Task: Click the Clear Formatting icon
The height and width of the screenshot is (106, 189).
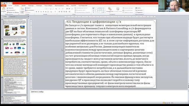Action: coord(56,9)
